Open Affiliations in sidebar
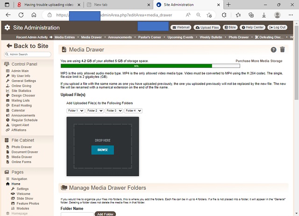 click(x=19, y=130)
